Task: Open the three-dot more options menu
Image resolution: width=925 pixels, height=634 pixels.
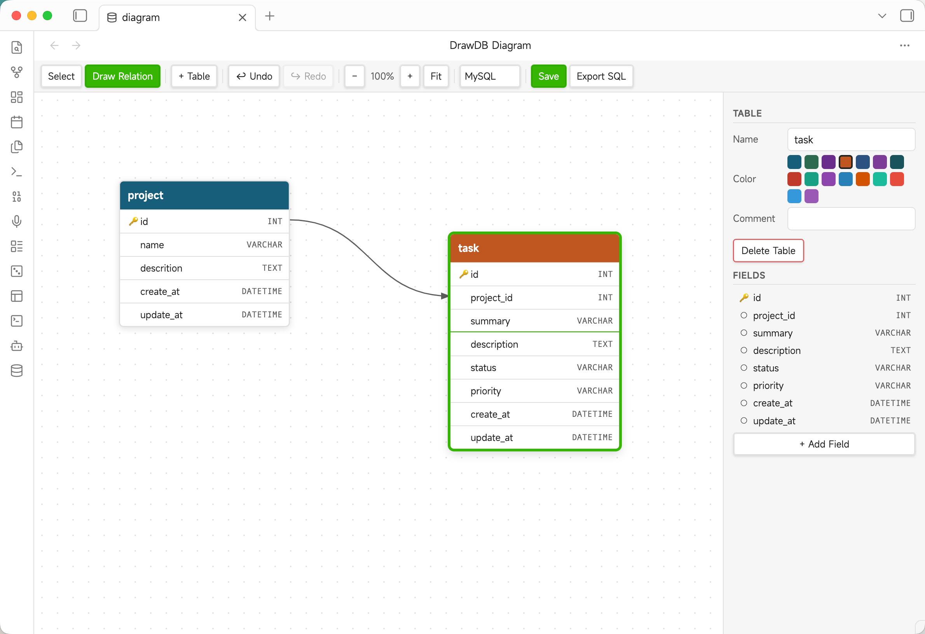Action: (x=905, y=45)
